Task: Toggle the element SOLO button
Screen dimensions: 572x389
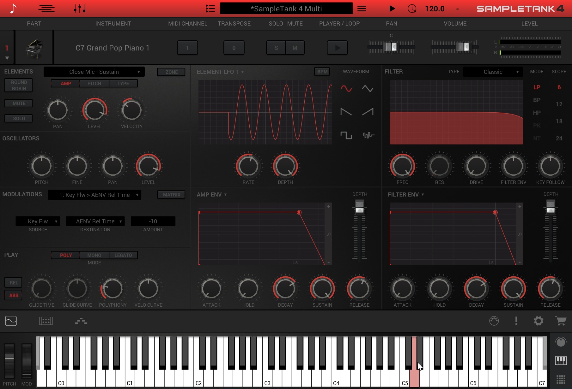Action: (19, 119)
